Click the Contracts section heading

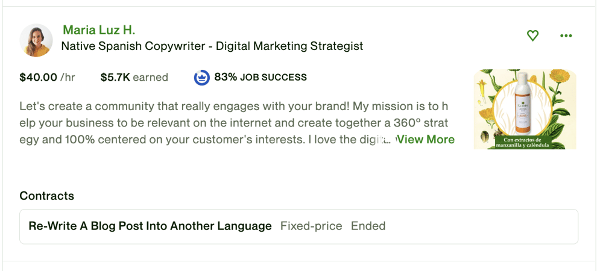click(x=46, y=196)
